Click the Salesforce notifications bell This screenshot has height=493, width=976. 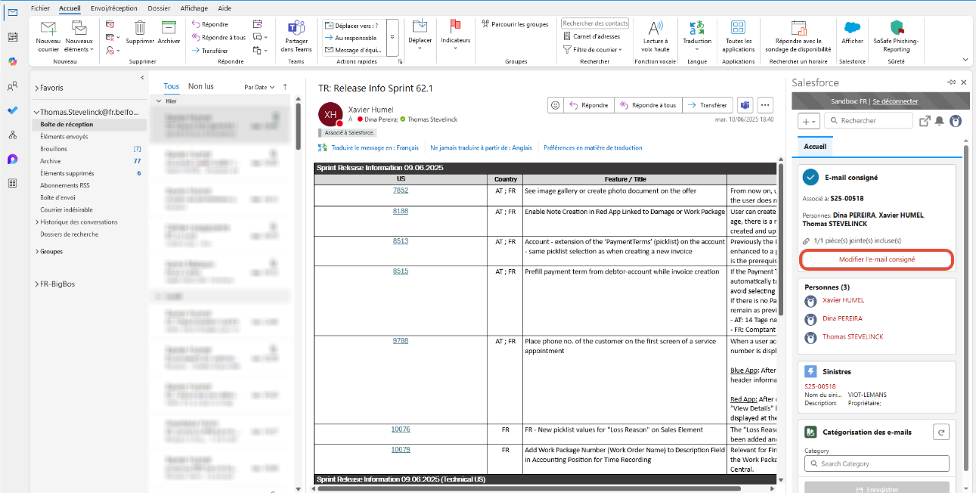(940, 121)
